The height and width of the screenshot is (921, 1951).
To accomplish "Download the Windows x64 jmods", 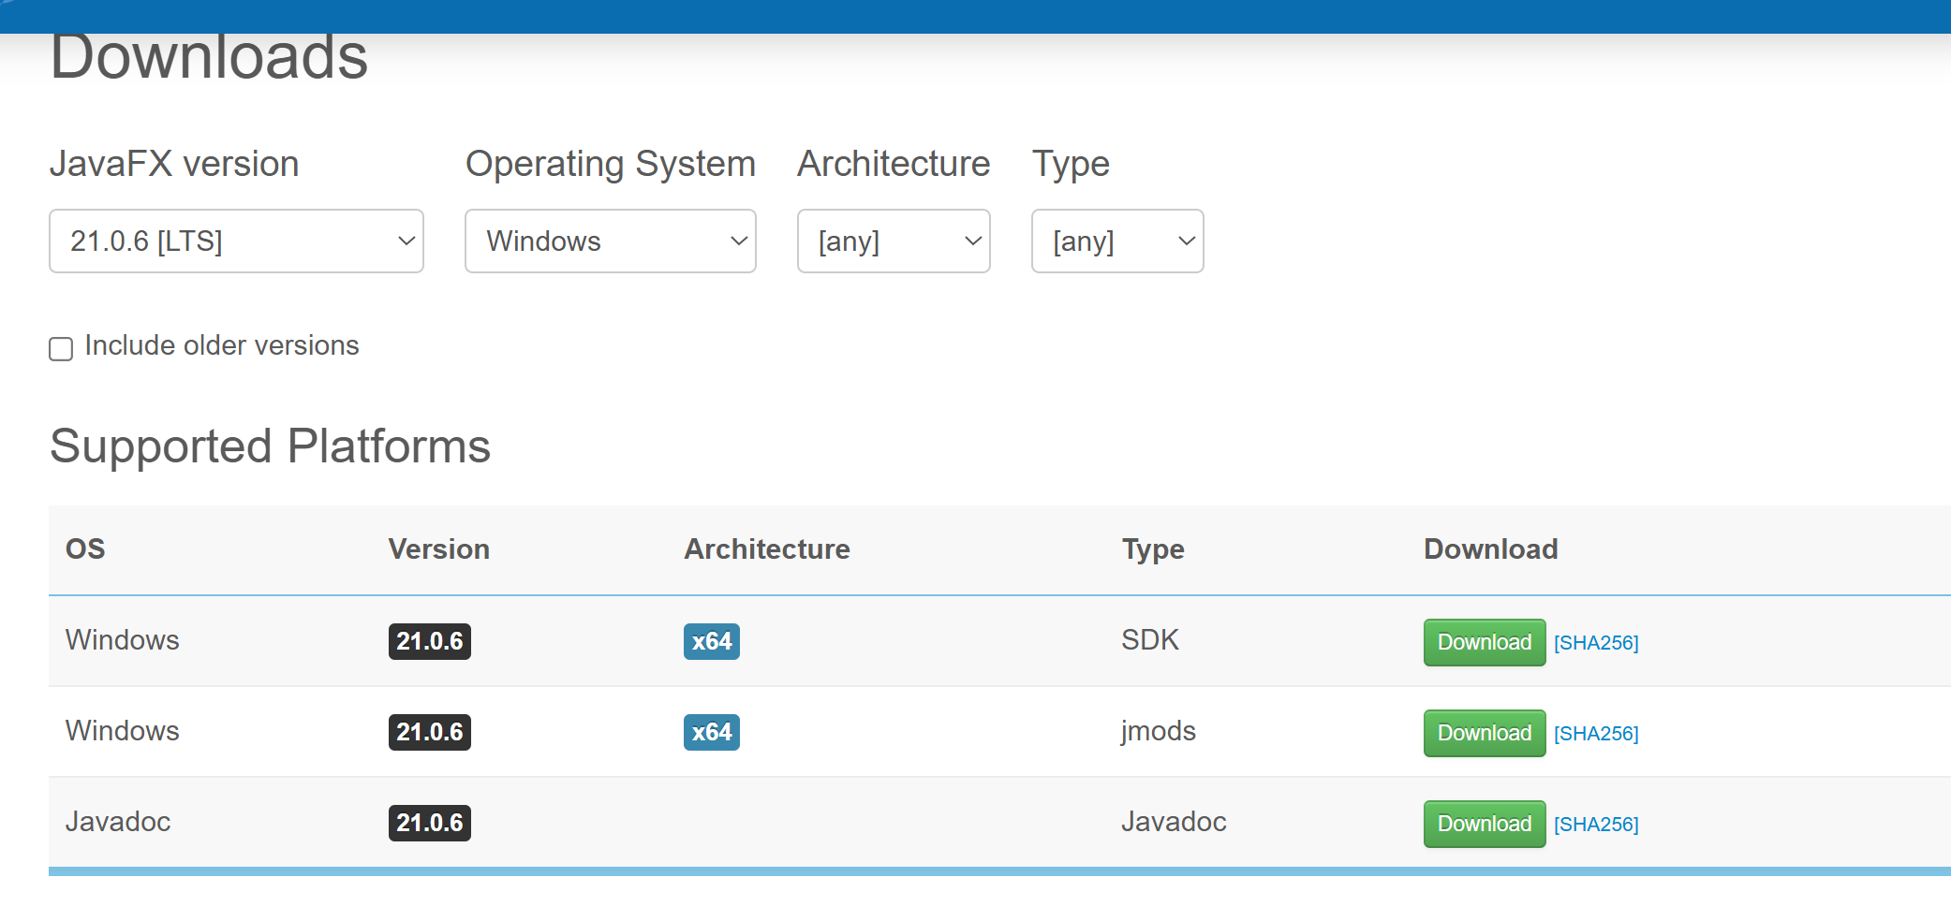I will pos(1484,733).
